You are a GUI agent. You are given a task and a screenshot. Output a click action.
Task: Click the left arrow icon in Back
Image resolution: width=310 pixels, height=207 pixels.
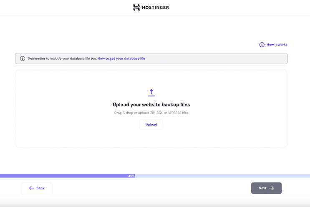pyautogui.click(x=32, y=188)
